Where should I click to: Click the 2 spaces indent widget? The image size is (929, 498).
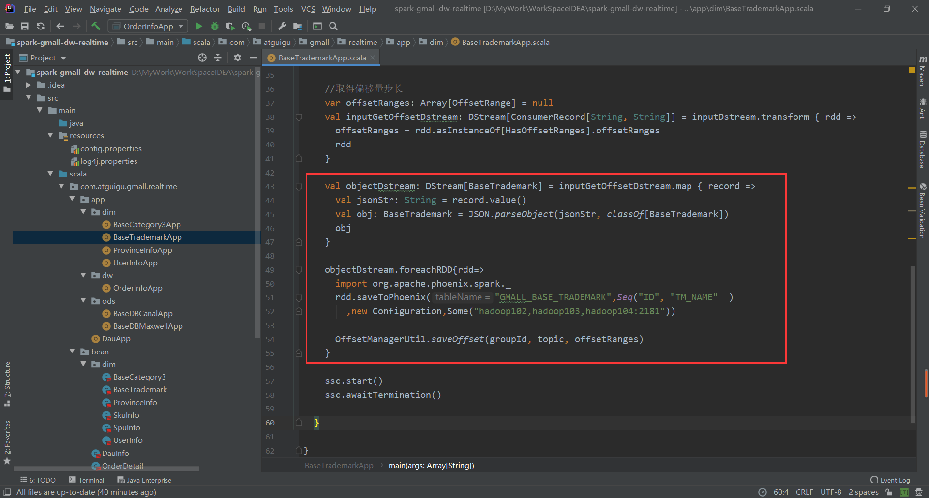863,492
